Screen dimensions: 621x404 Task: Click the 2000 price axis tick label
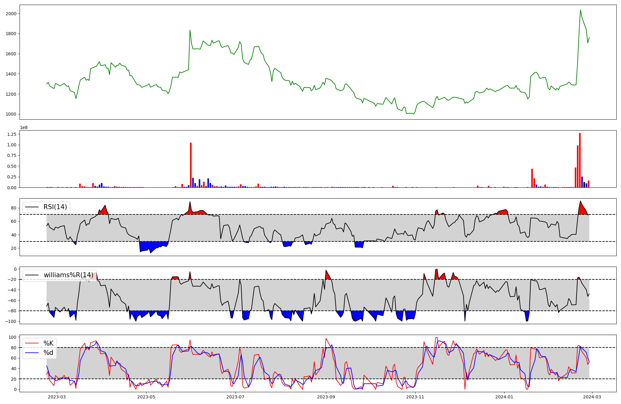tap(11, 14)
